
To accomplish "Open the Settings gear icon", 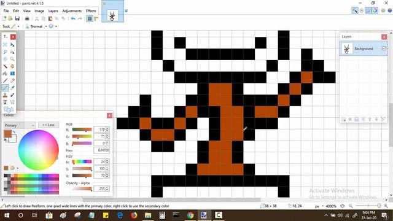I will point(383,10).
